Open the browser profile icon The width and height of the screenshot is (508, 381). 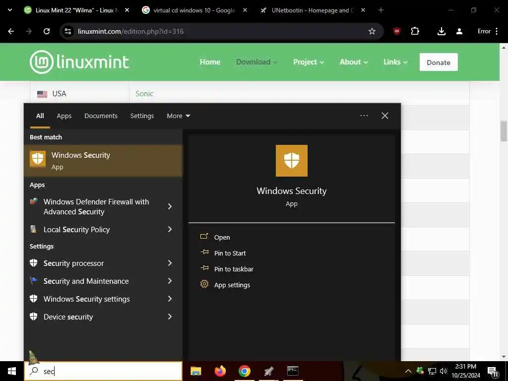pyautogui.click(x=459, y=31)
